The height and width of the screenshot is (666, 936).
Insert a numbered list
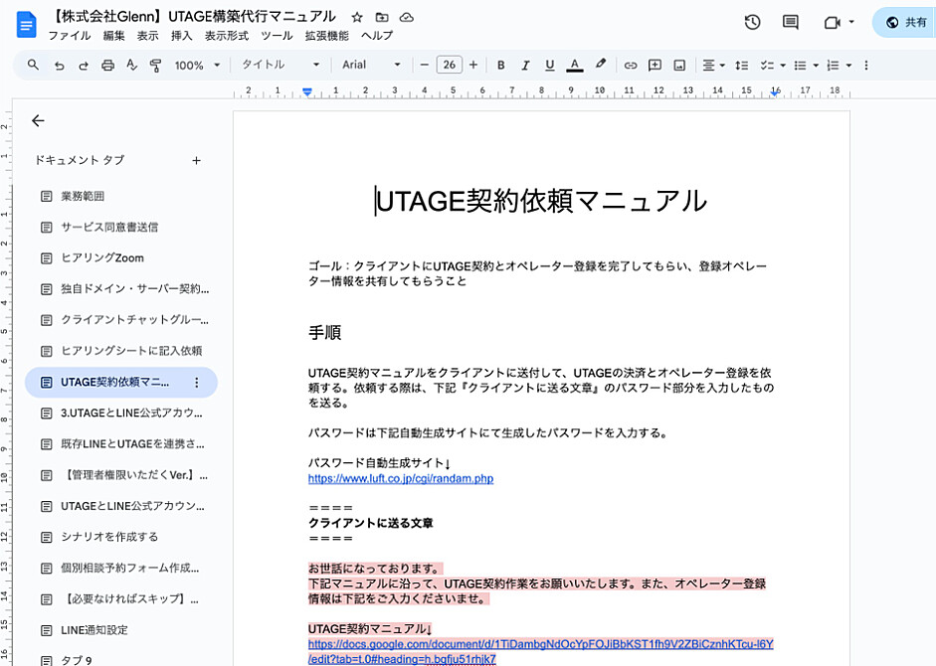click(834, 65)
